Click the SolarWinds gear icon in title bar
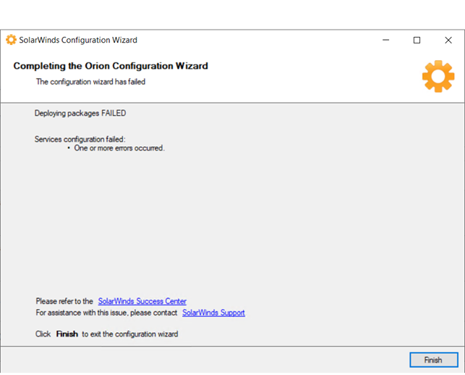 click(11, 40)
